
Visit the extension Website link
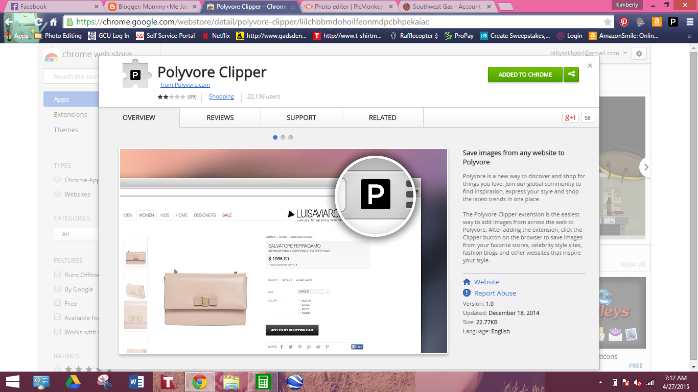coord(486,282)
